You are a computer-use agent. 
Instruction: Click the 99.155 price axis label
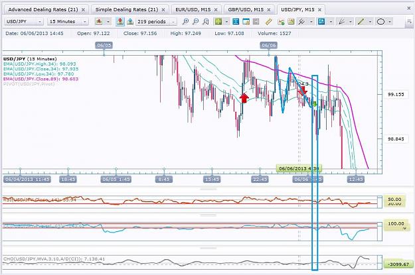pos(396,94)
